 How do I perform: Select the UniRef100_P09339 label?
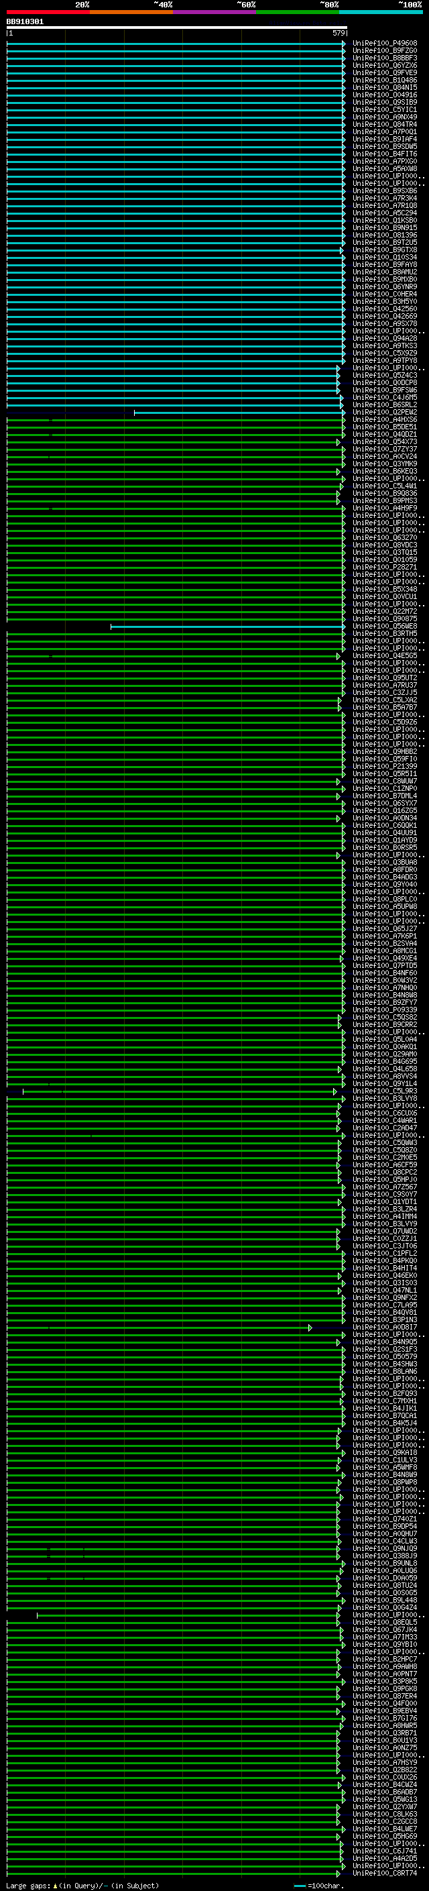click(x=385, y=1010)
